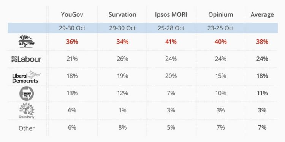Click the Green Party globe logo
The height and width of the screenshot is (142, 285).
(27, 111)
